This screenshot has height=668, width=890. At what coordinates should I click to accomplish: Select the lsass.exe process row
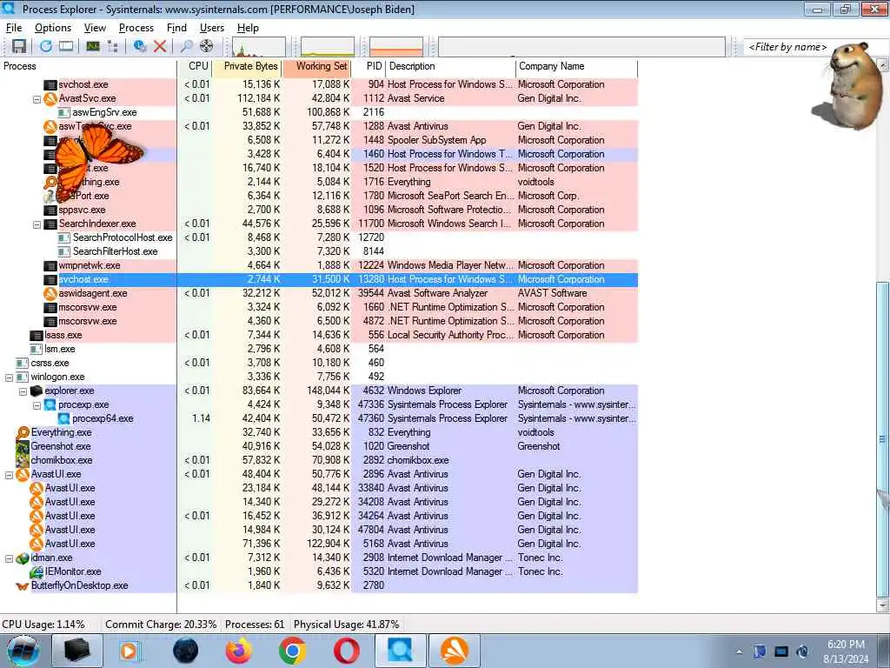(319, 335)
